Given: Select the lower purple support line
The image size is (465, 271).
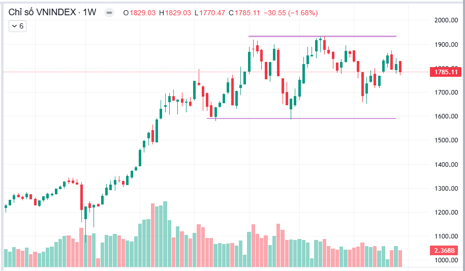Looking at the screenshot, I should tap(301, 118).
